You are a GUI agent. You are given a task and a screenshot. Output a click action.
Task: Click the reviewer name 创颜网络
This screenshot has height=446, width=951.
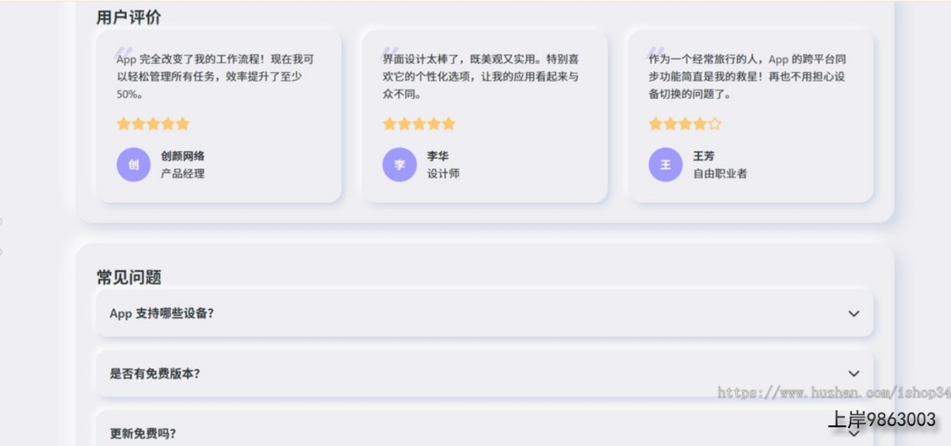(x=182, y=156)
